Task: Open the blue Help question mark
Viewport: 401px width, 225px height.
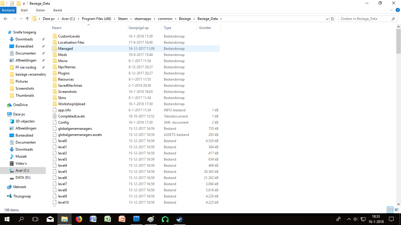Action: tap(397, 10)
